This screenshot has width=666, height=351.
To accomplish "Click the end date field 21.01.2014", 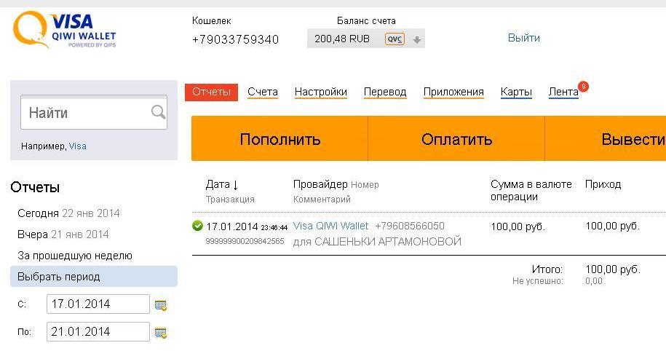I will pyautogui.click(x=98, y=331).
